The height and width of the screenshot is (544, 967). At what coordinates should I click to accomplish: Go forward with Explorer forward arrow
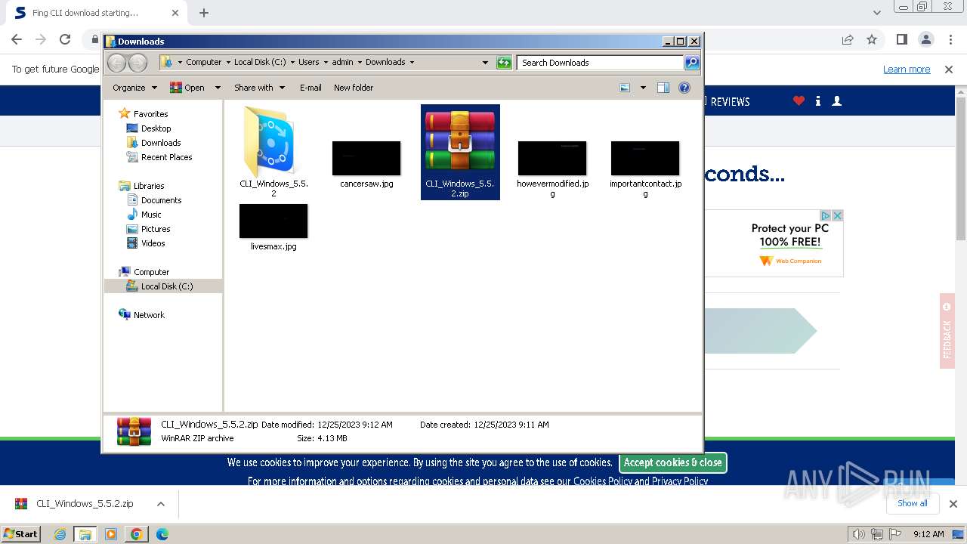[x=137, y=63]
